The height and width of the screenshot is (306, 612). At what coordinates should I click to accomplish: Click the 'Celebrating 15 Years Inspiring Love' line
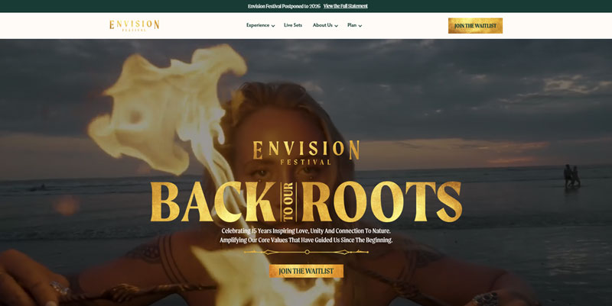click(x=306, y=231)
